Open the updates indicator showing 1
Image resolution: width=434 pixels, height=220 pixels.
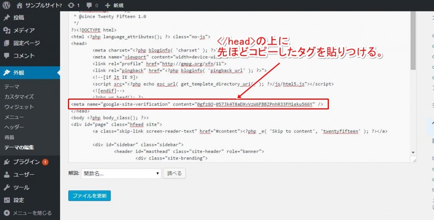[74, 5]
